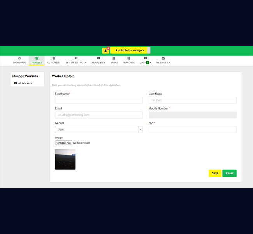Click the Choose File button
This screenshot has width=253, height=234.
tap(63, 143)
